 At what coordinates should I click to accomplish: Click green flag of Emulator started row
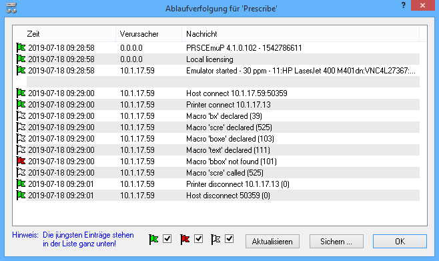(21, 70)
